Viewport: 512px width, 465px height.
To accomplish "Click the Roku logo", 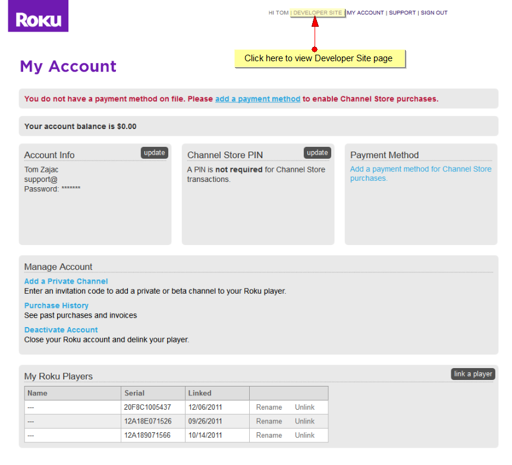I will pos(38,16).
